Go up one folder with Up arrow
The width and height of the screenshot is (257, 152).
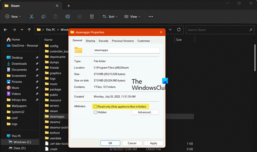click(x=29, y=29)
